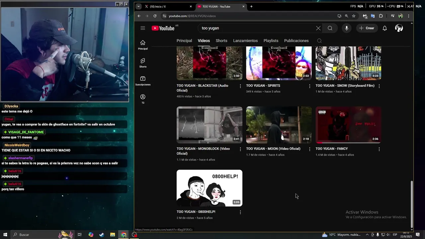Search within the channel using magnifier icon
Screen dimensions: 425x239
[319, 41]
